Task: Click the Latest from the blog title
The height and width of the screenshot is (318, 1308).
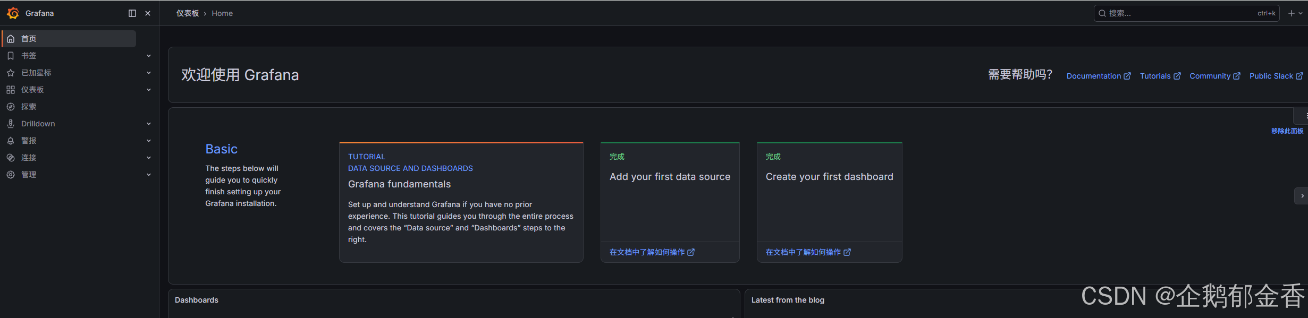Action: (788, 300)
